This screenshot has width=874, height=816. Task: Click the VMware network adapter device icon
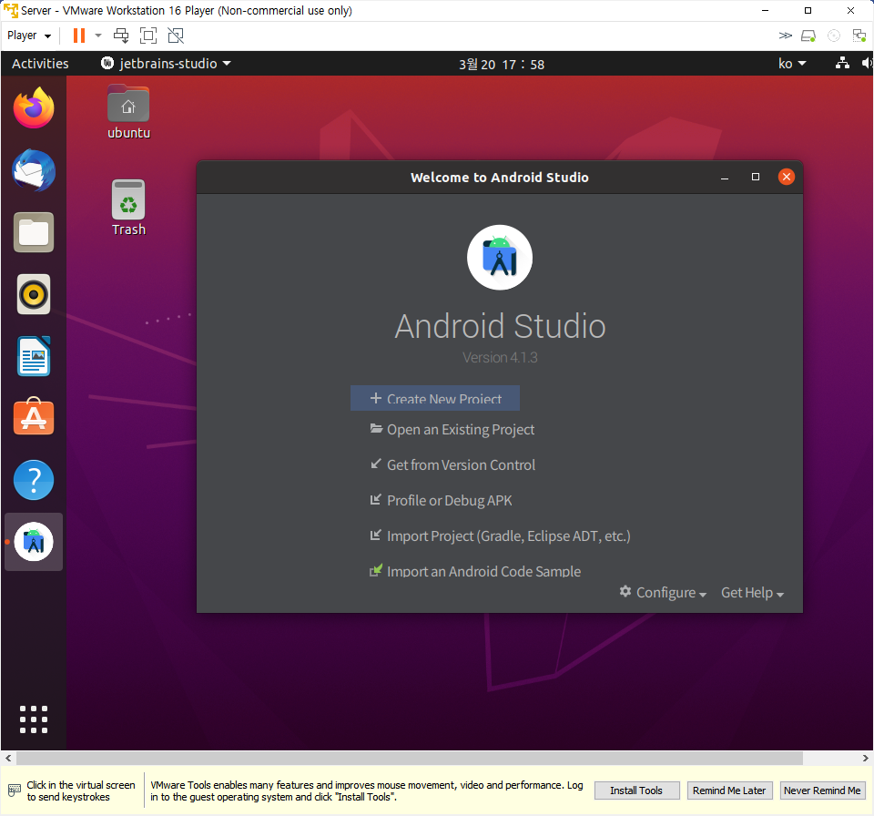859,36
